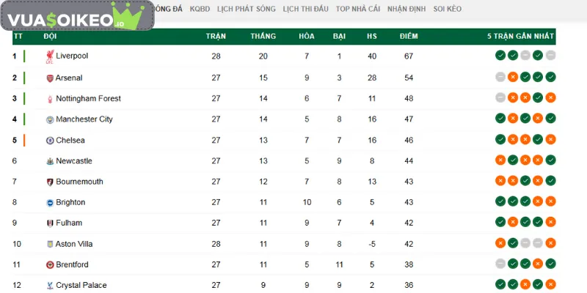Go to the Top Nhà Cái page
587x293 pixels.
pyautogui.click(x=357, y=9)
